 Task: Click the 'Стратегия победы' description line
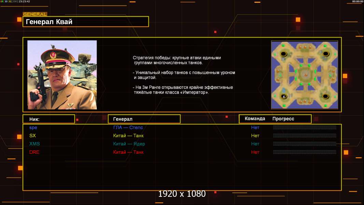177,60
